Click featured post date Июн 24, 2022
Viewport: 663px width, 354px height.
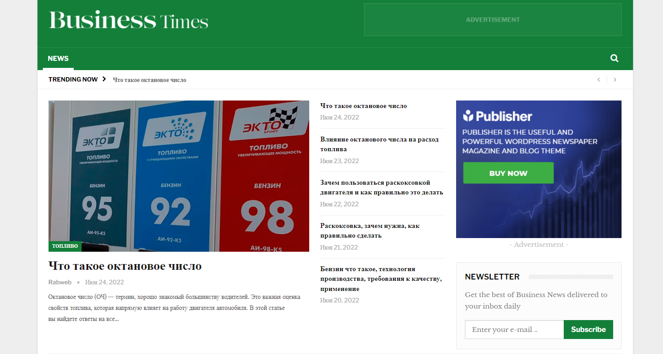tap(105, 282)
